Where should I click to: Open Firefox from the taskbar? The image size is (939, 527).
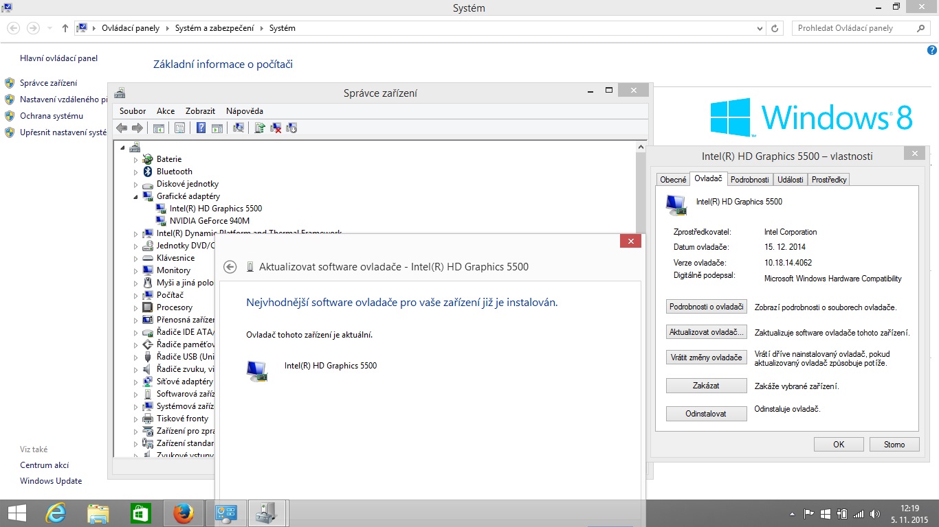coord(183,513)
